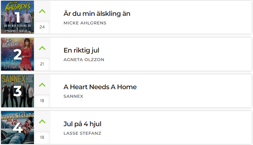This screenshot has width=253, height=145.
Task: Click the points box showing 21
Action: [42, 64]
